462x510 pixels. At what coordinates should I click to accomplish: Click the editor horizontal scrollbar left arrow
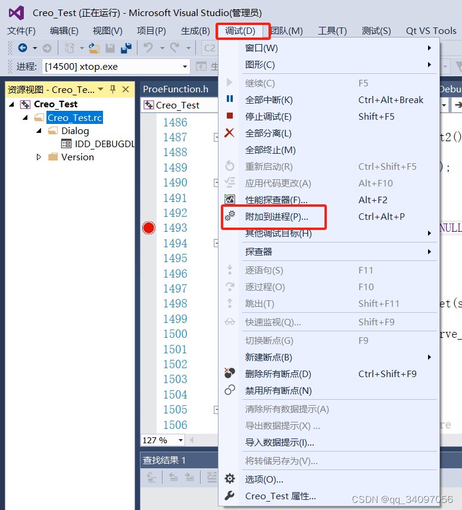[192, 440]
